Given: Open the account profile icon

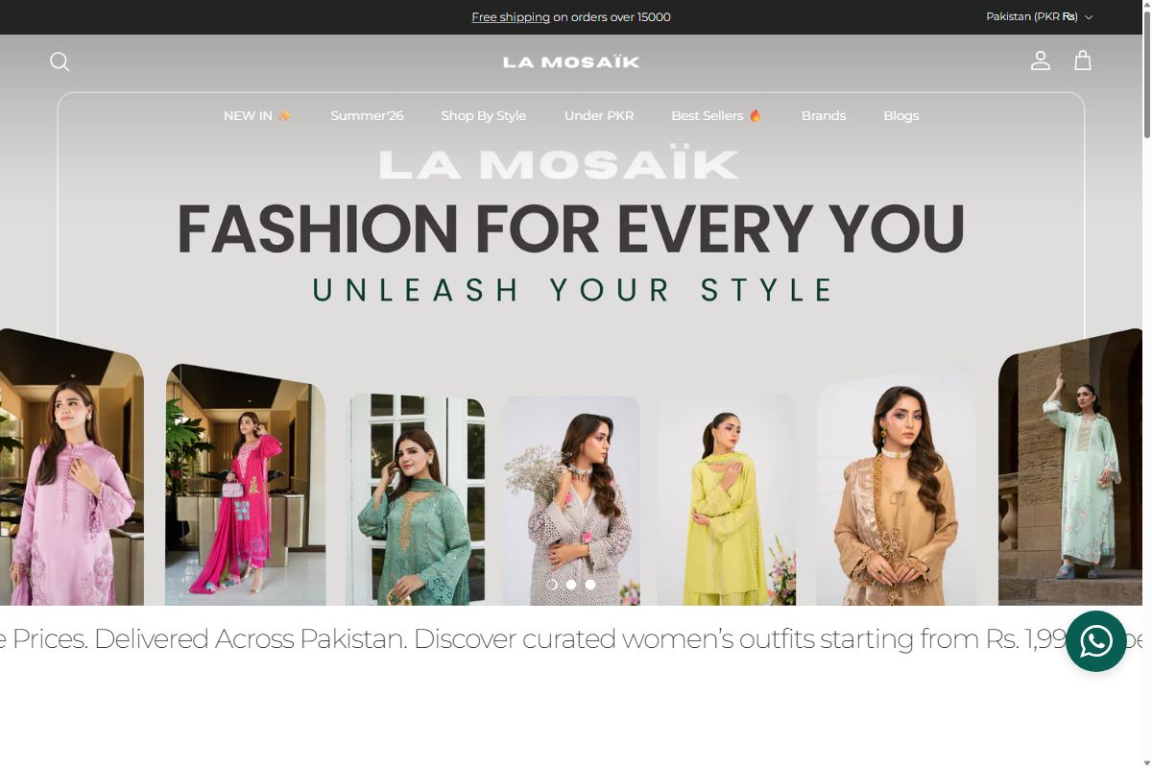Looking at the screenshot, I should click(1041, 60).
